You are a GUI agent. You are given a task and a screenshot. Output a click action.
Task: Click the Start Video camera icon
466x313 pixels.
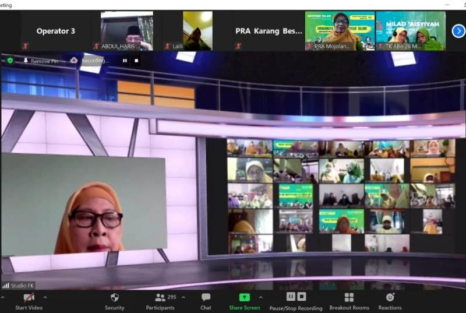coord(29,297)
